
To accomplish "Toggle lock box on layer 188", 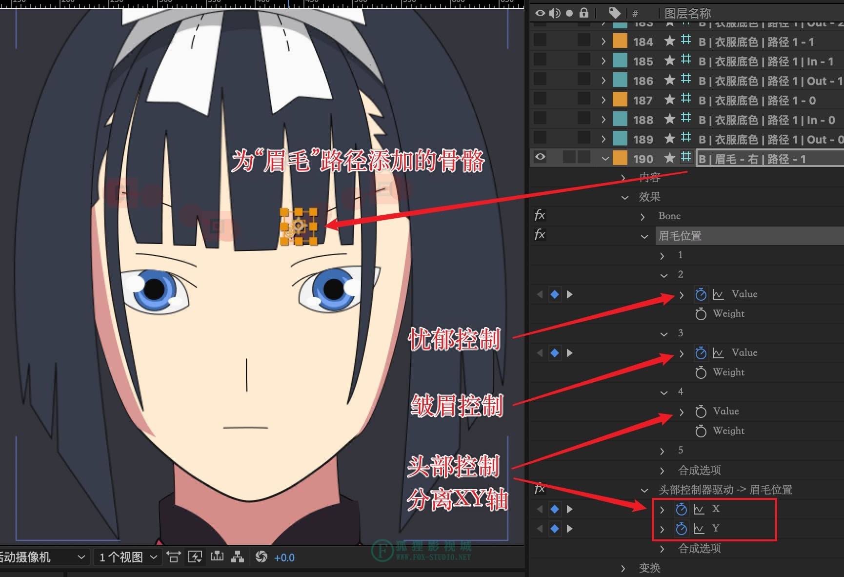I will [x=584, y=118].
